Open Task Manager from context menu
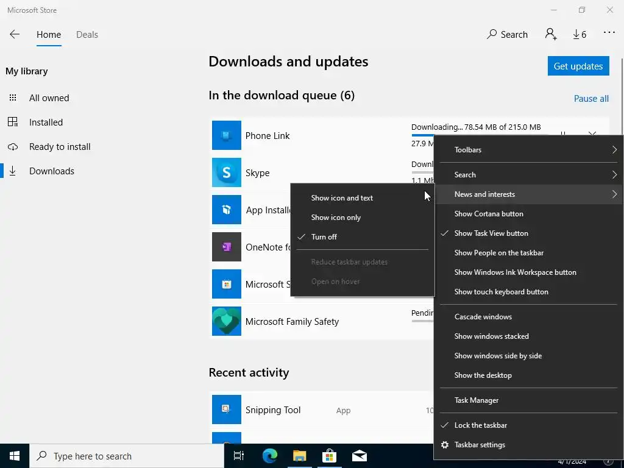 [x=528, y=400]
